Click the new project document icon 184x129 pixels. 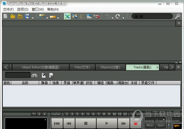pos(5,16)
